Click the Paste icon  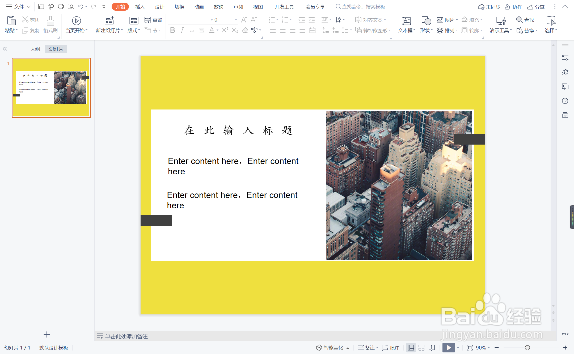(x=11, y=21)
